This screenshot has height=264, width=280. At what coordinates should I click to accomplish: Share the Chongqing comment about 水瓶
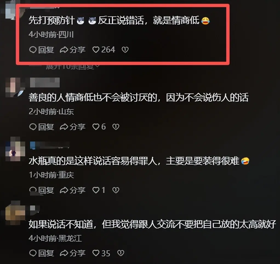(x=73, y=190)
